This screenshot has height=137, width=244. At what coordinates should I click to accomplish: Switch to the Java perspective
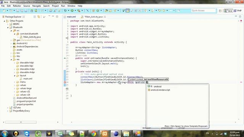[x=228, y=11]
